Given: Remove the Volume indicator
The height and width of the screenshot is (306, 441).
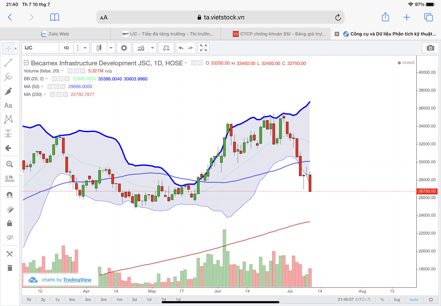Looking at the screenshot, I should click(83, 71).
